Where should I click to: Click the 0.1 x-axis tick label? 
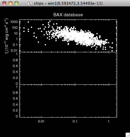tap(75, 121)
